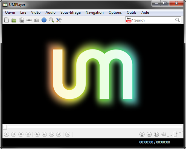Click the UM logo video area

pos(93,74)
